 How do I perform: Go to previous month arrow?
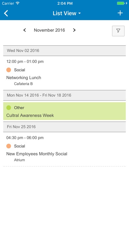pyautogui.click(x=24, y=30)
